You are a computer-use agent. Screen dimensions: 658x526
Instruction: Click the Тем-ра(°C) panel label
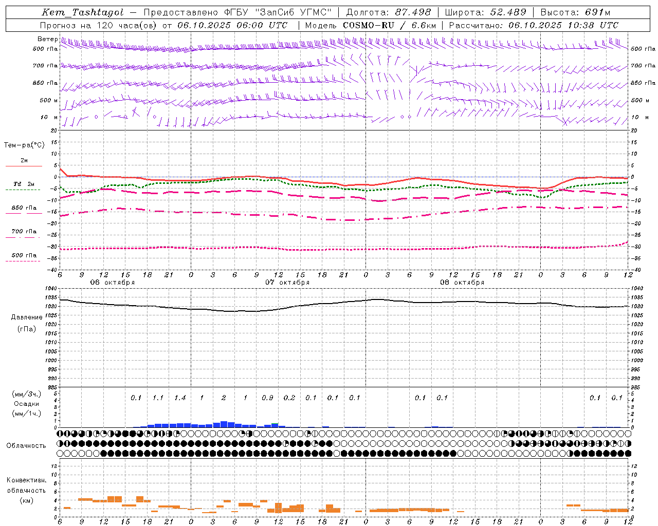tap(24, 145)
